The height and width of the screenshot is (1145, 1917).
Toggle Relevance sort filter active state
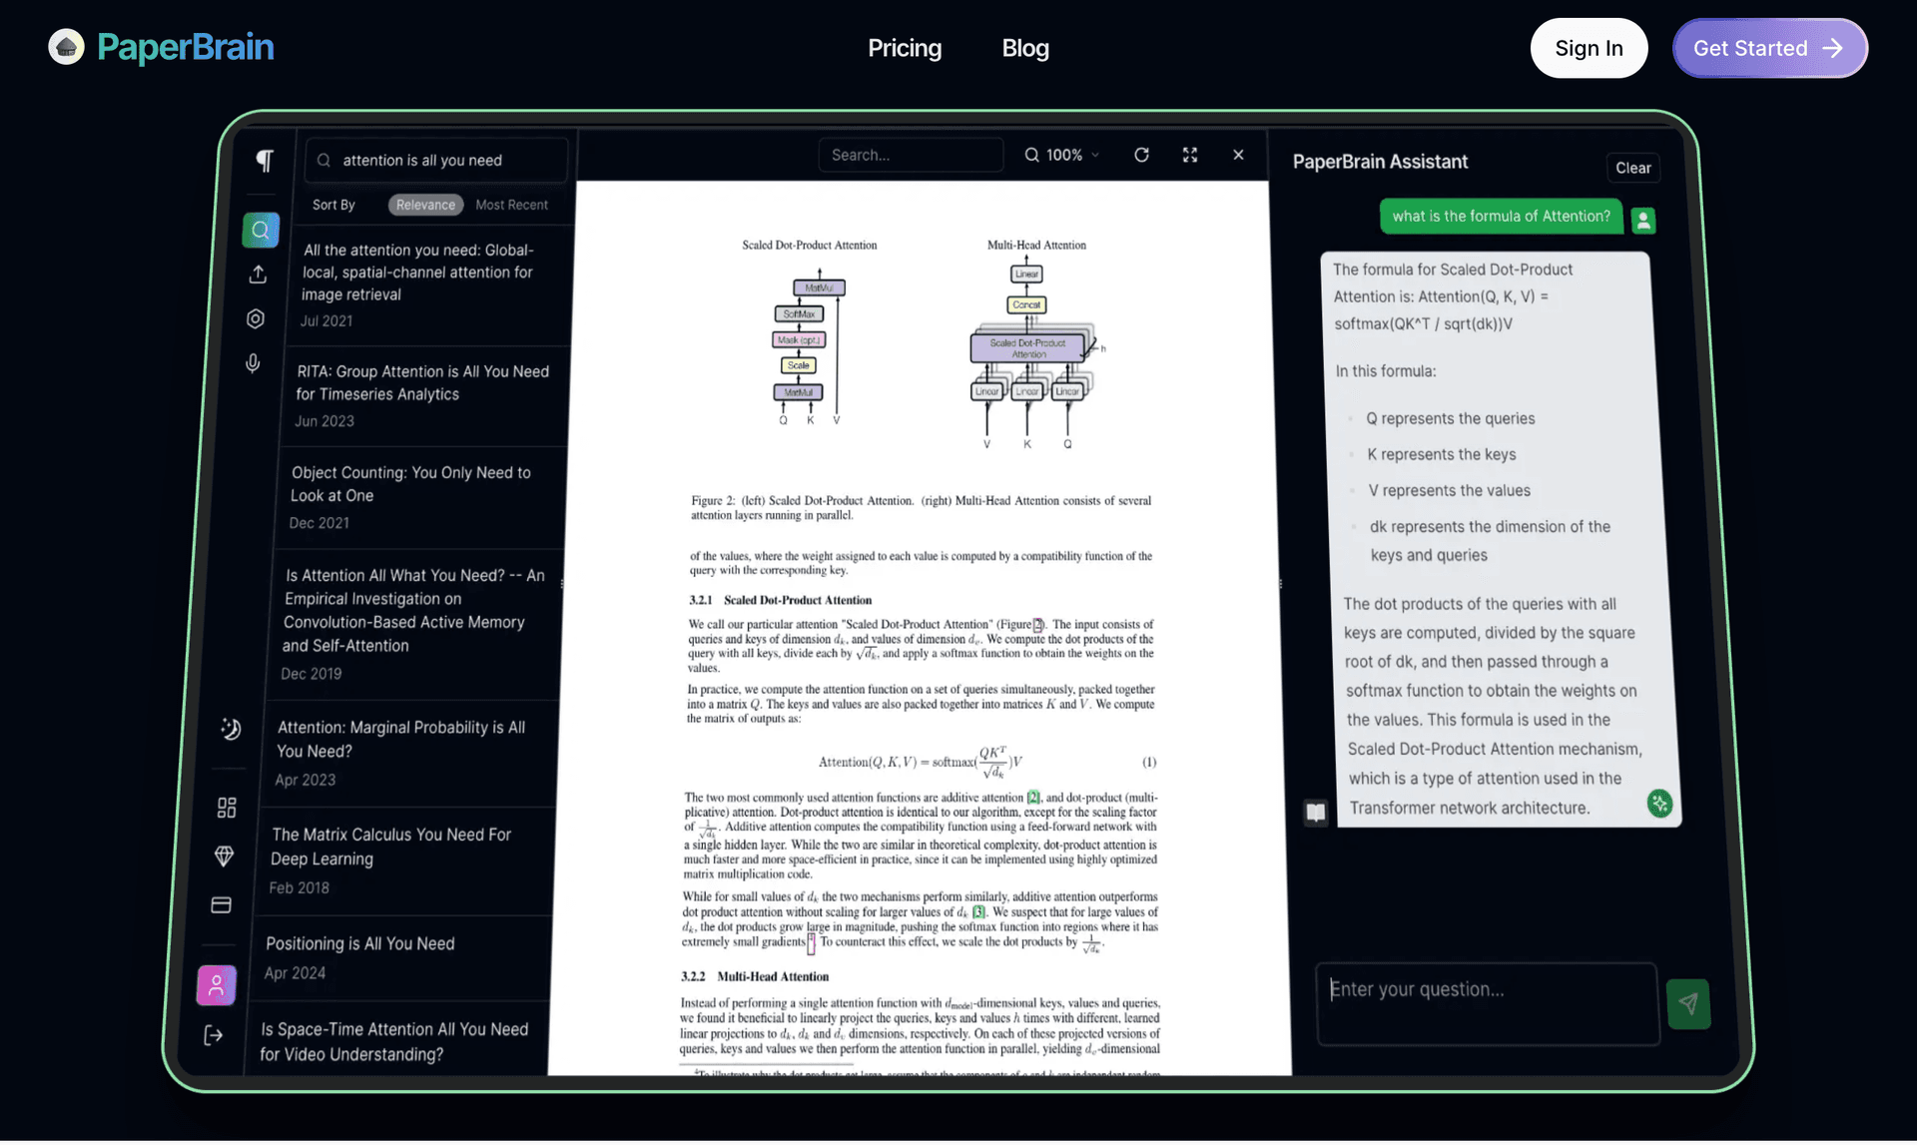[422, 206]
